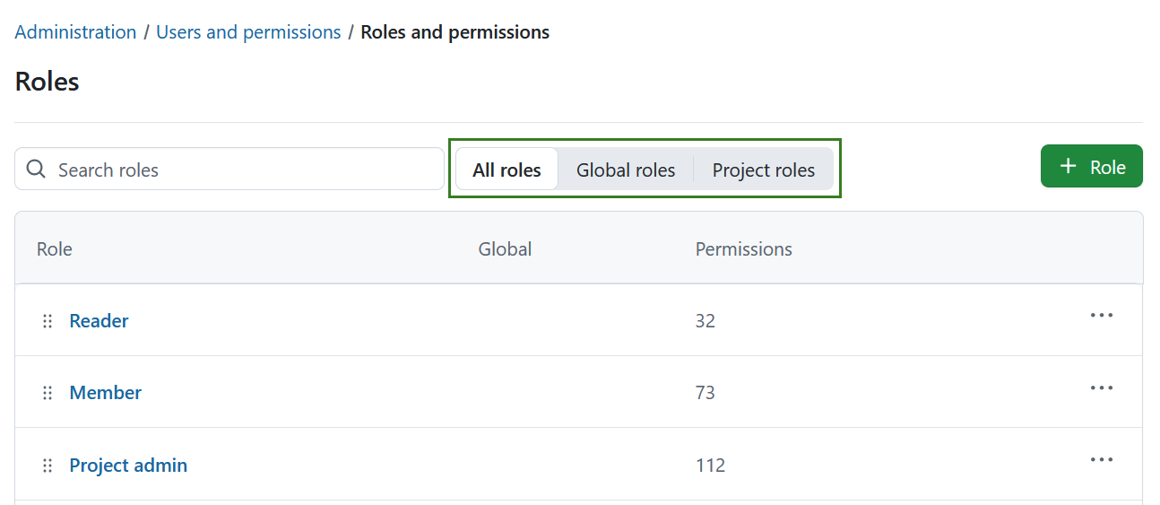Click the search magnifier icon
Screen dimensions: 1160x505
pyautogui.click(x=36, y=170)
